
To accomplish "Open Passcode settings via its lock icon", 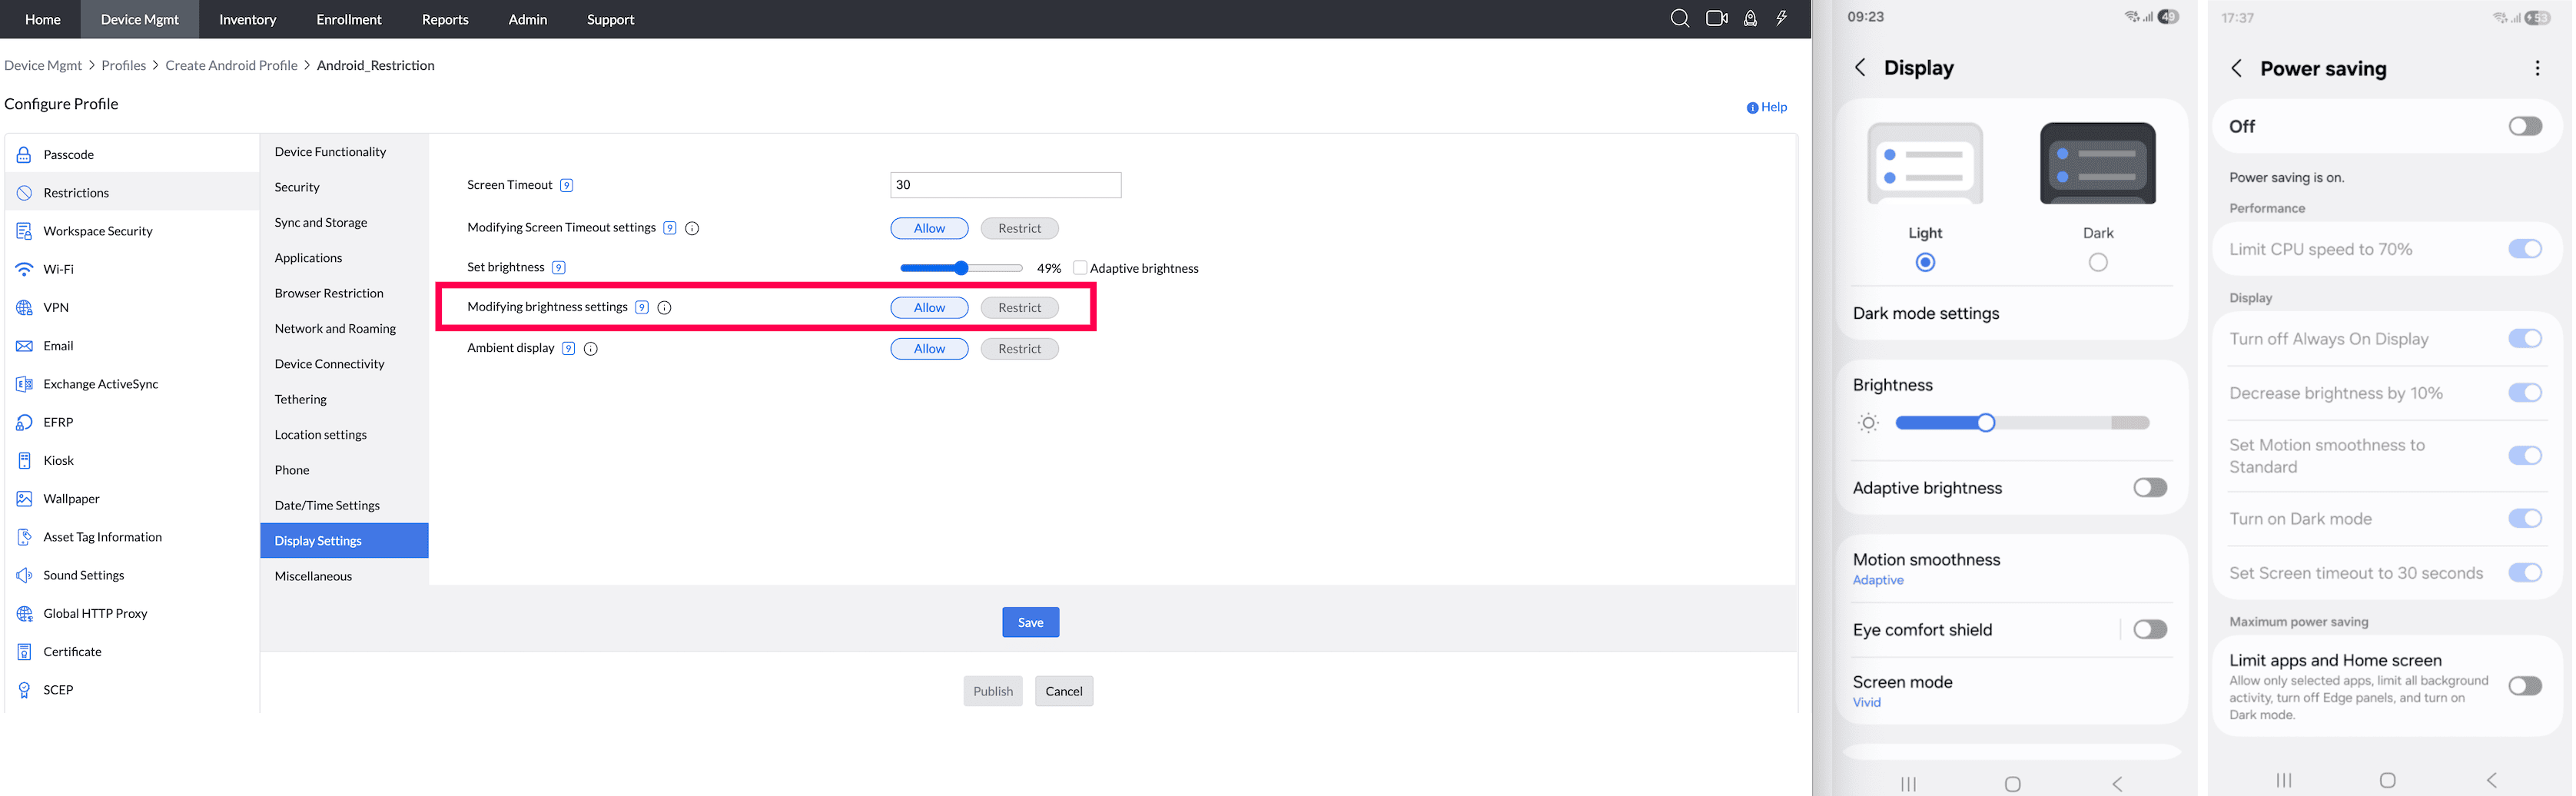I will coord(23,154).
